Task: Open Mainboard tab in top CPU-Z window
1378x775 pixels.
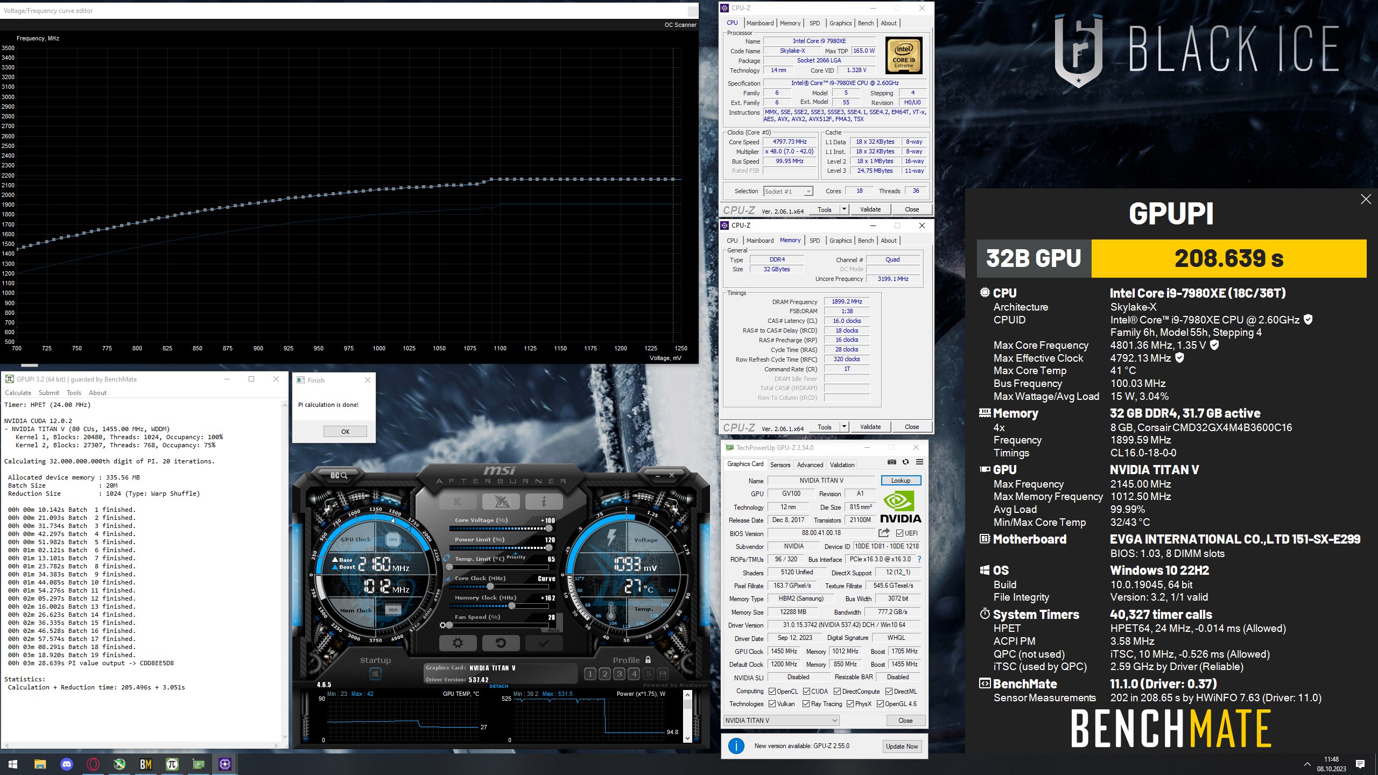Action: tap(760, 23)
